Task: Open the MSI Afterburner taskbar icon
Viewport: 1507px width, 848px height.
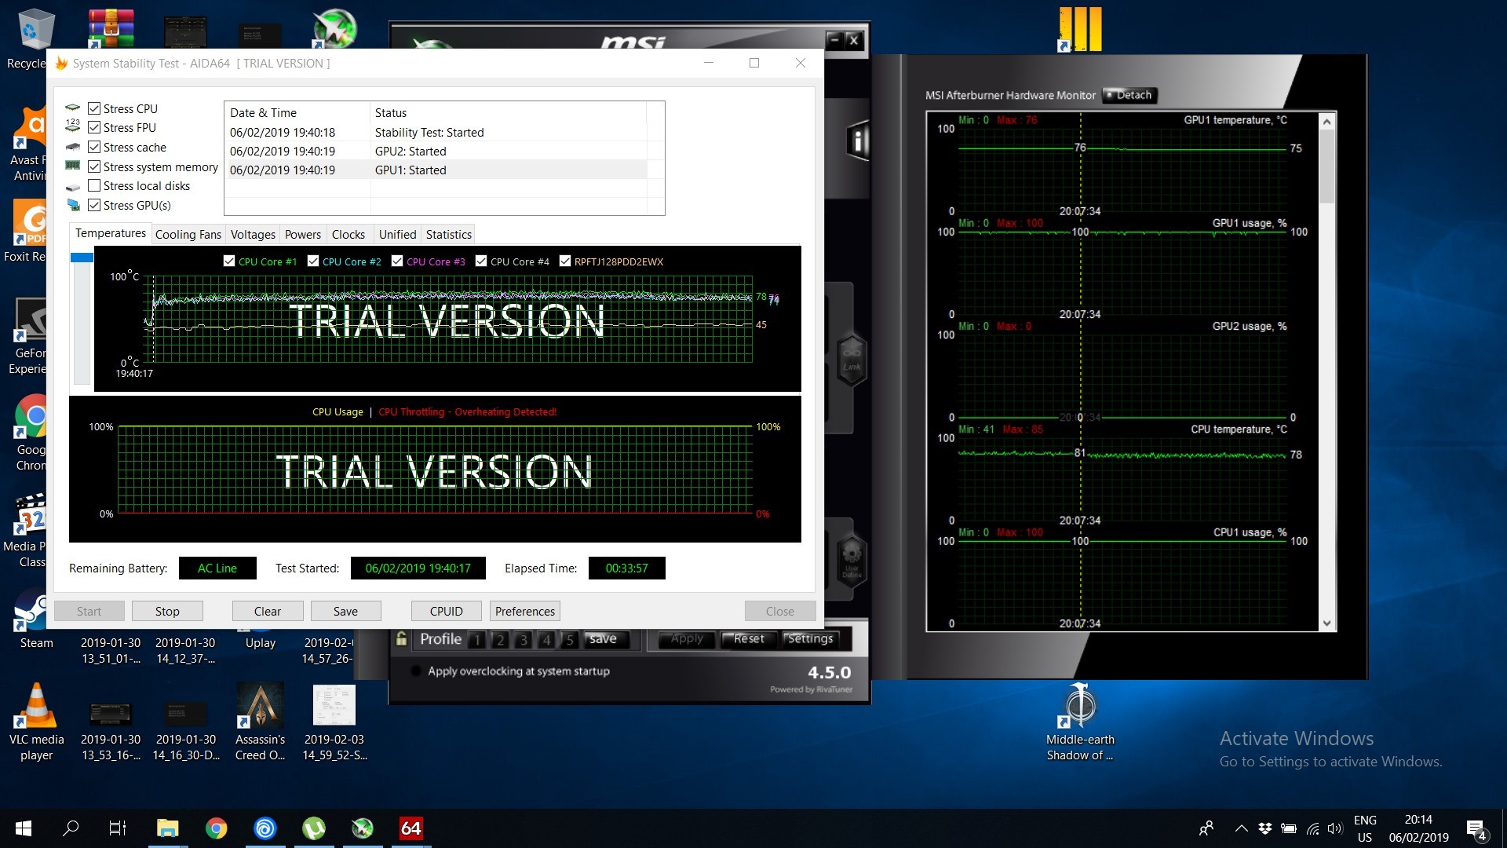Action: [x=362, y=828]
